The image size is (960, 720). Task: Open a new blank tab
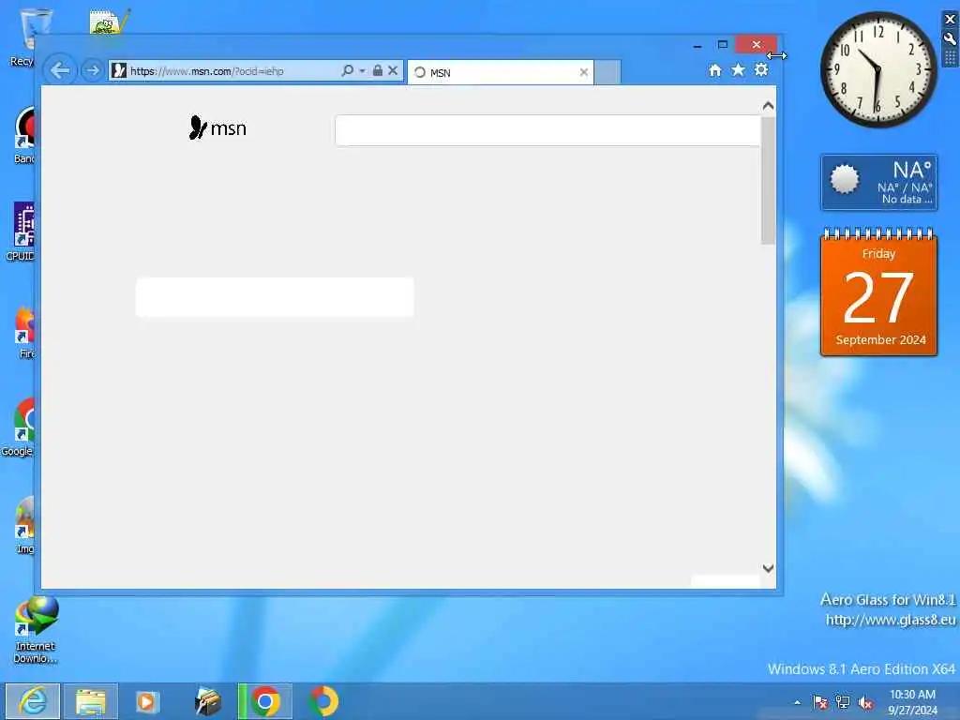pos(607,72)
